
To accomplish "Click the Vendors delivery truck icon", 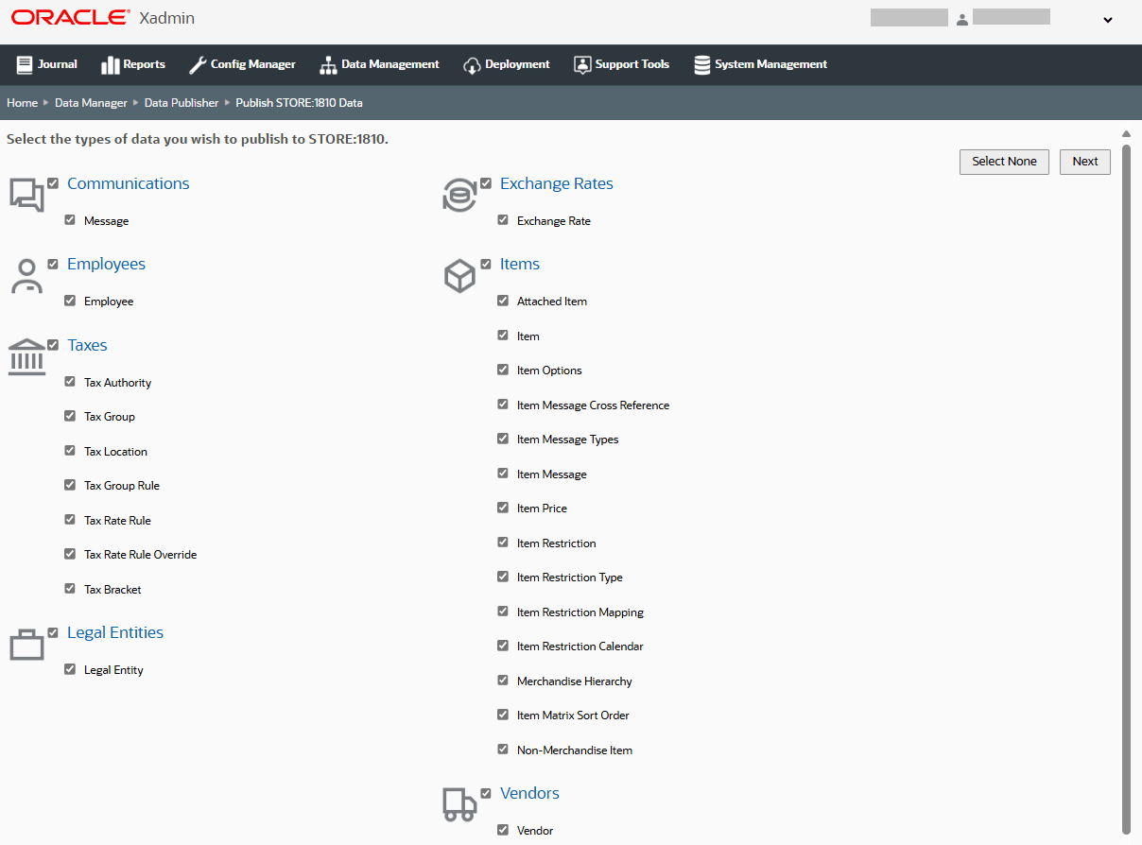I will coord(459,804).
